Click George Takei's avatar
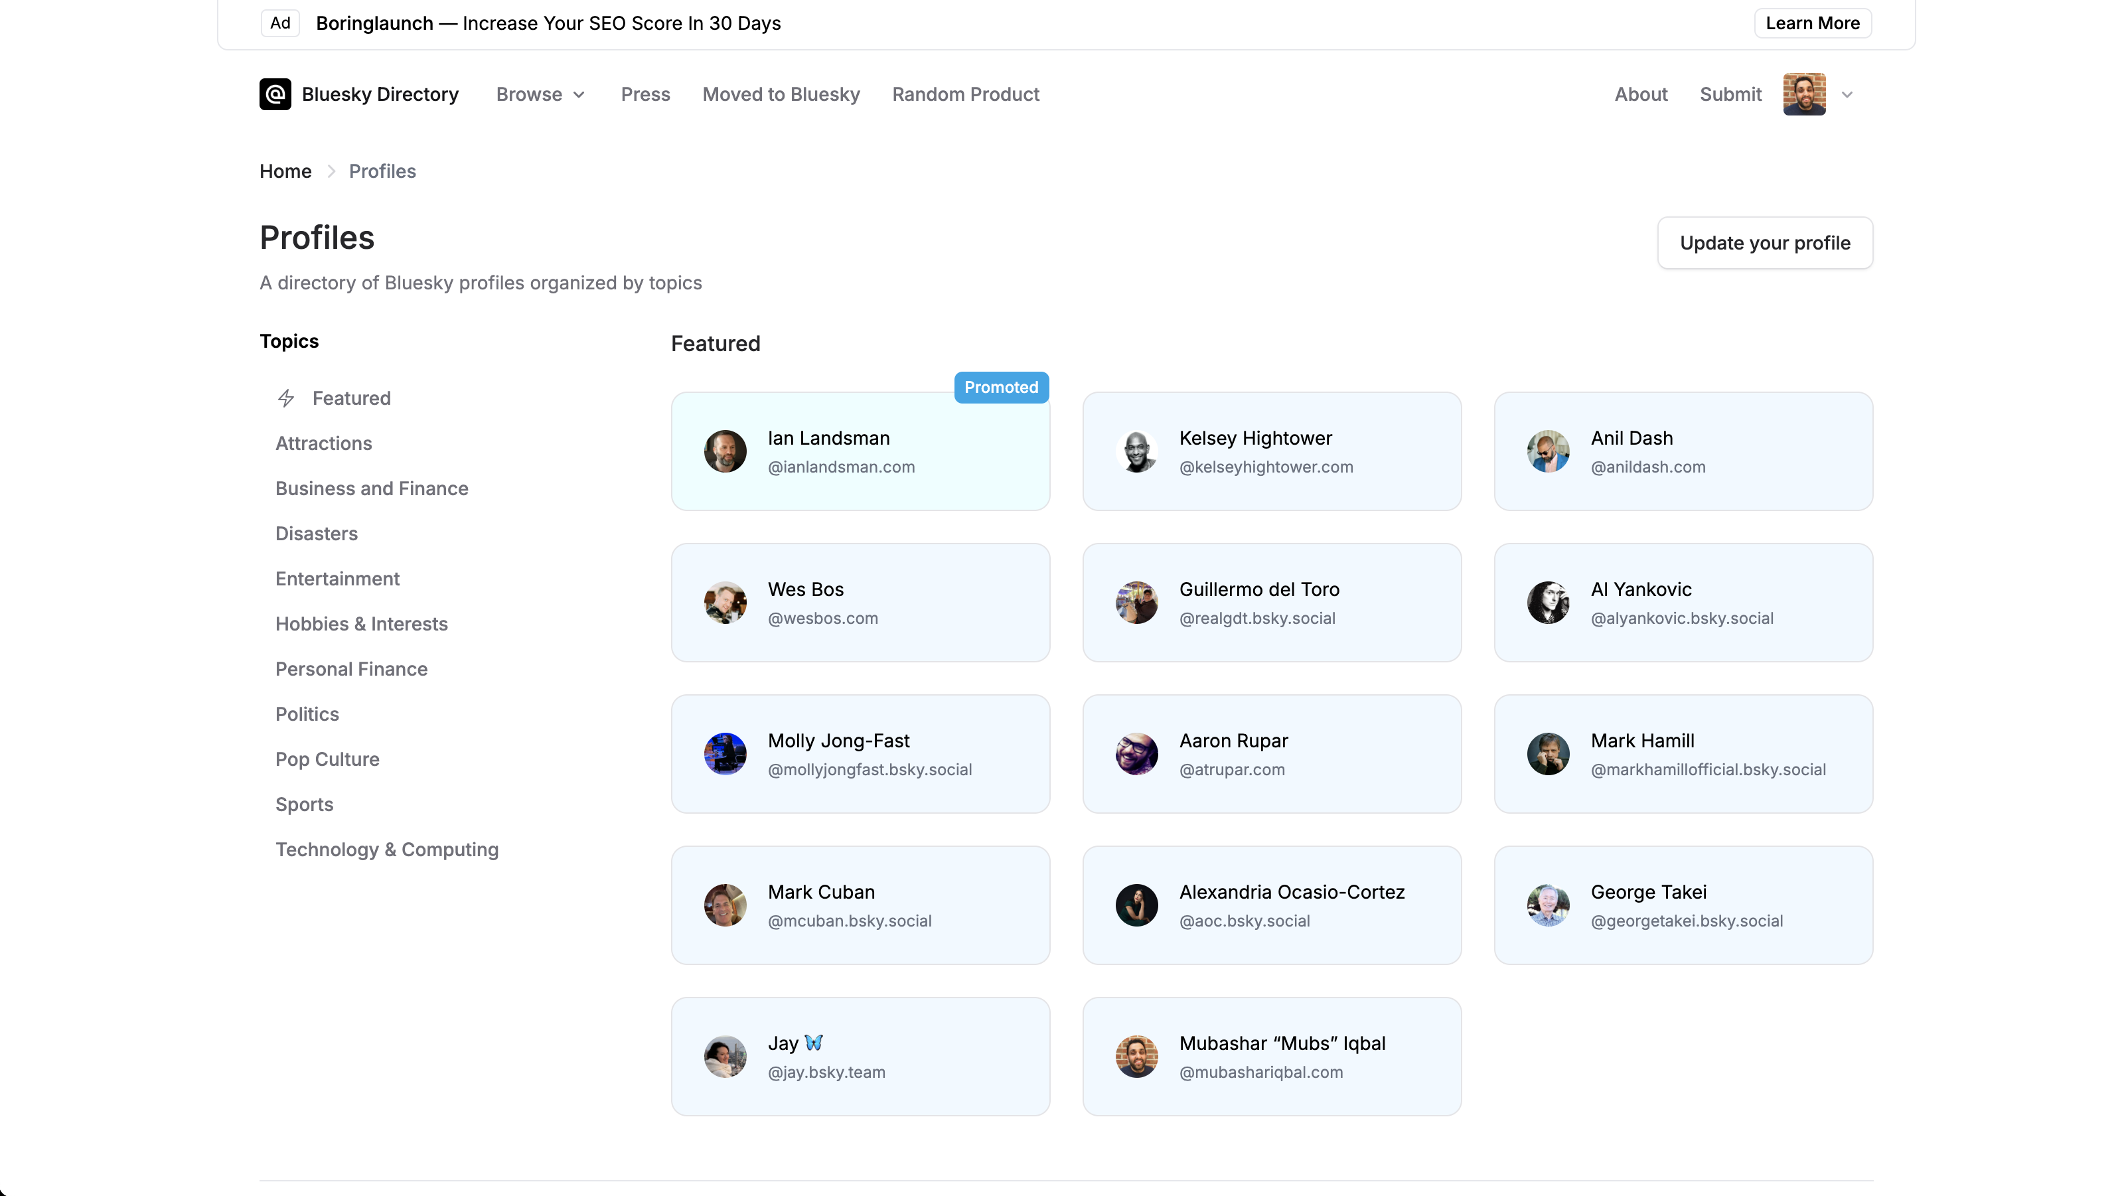Screen dimensions: 2124x1196 click(1549, 905)
